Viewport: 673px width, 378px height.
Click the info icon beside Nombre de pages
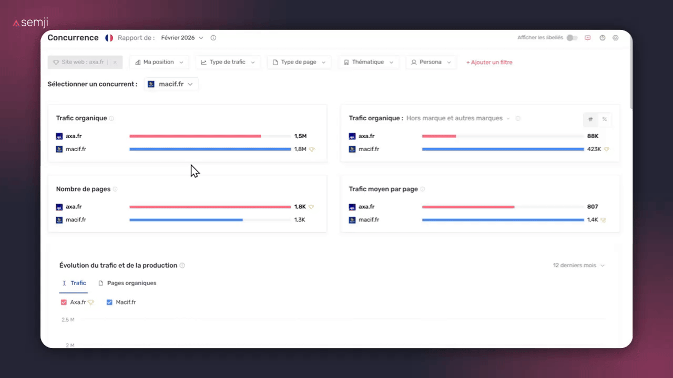click(x=115, y=190)
